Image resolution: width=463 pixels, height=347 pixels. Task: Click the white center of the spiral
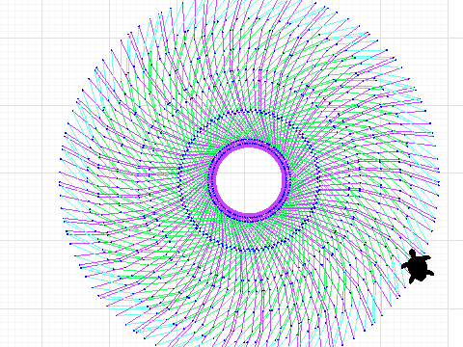pyautogui.click(x=250, y=180)
